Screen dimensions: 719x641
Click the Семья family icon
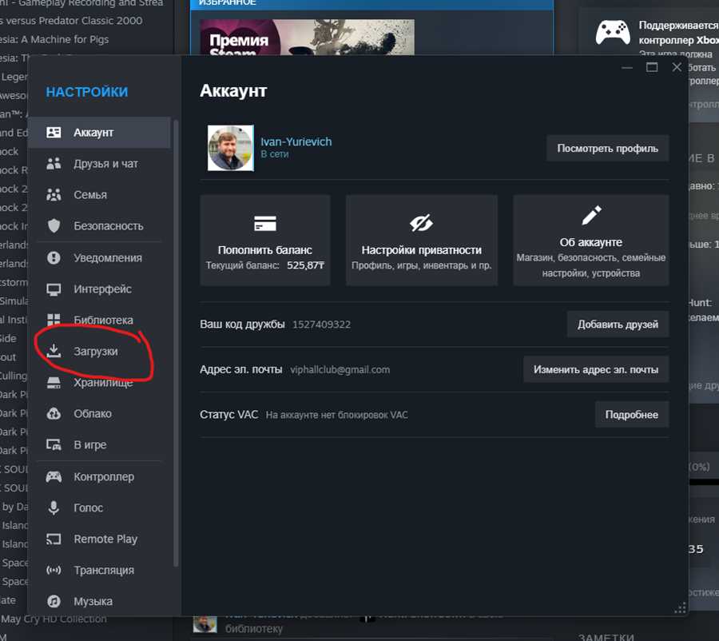click(54, 195)
